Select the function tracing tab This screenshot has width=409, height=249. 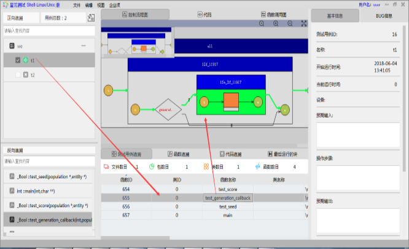click(x=179, y=154)
